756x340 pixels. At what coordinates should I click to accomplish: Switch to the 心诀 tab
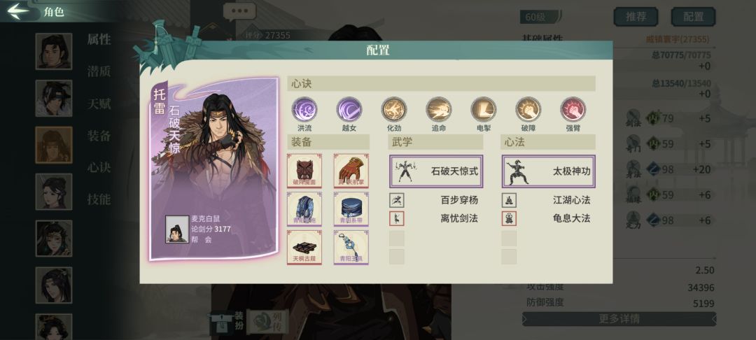(x=99, y=168)
